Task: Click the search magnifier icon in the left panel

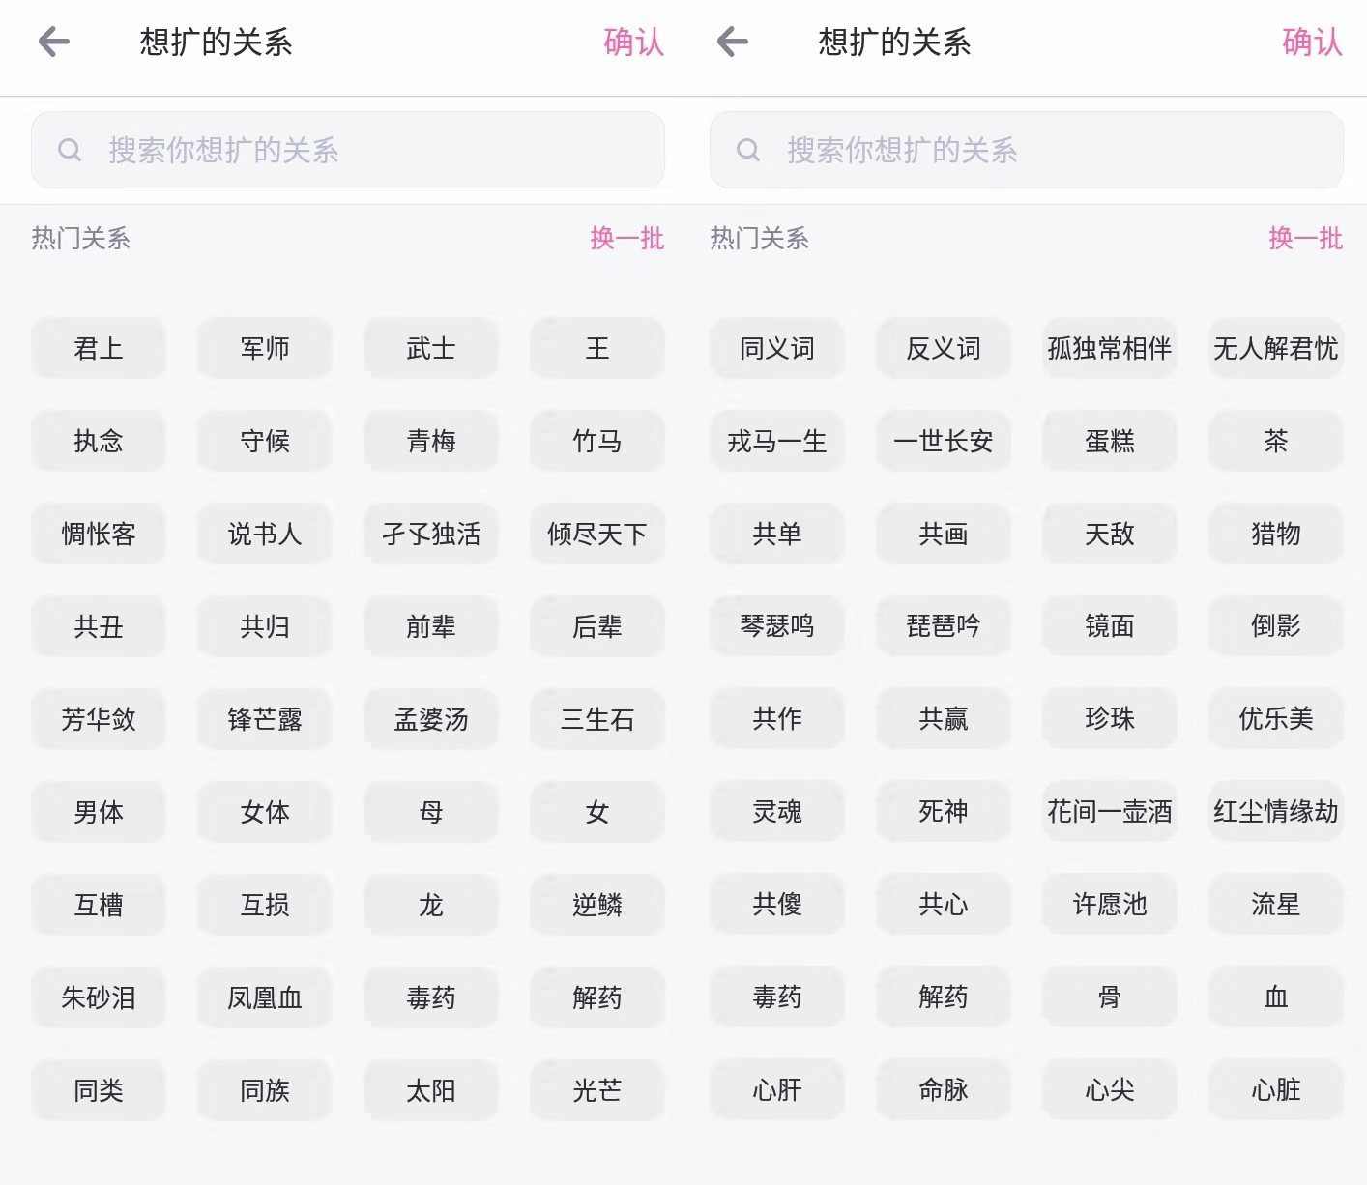Action: pyautogui.click(x=70, y=150)
